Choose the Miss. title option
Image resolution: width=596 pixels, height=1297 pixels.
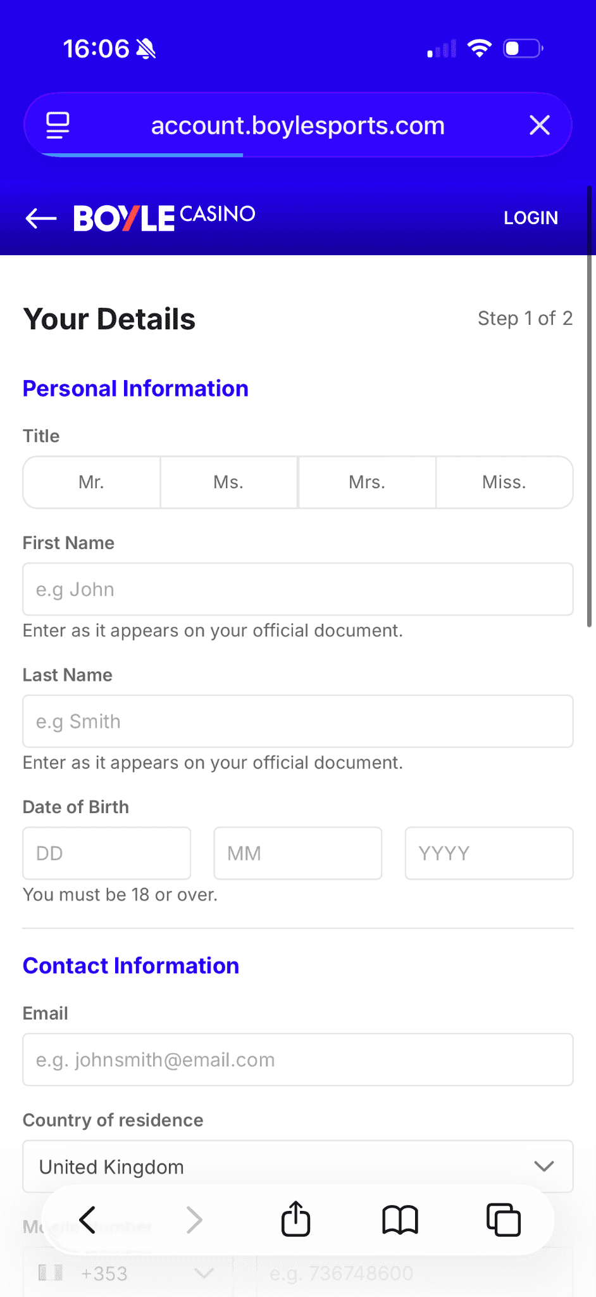click(504, 483)
